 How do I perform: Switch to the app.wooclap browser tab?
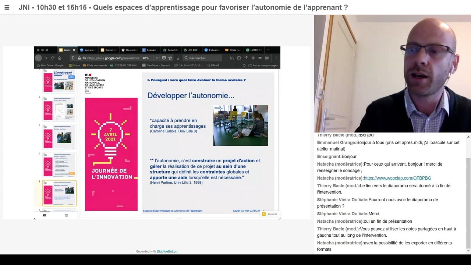88,50
